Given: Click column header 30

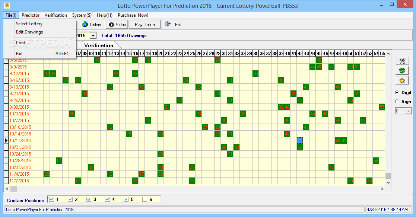Looking at the screenshot, I should coord(224,53).
